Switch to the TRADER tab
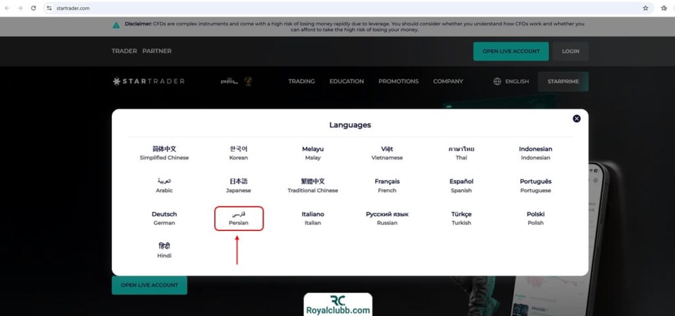Image resolution: width=675 pixels, height=316 pixels. pos(124,51)
